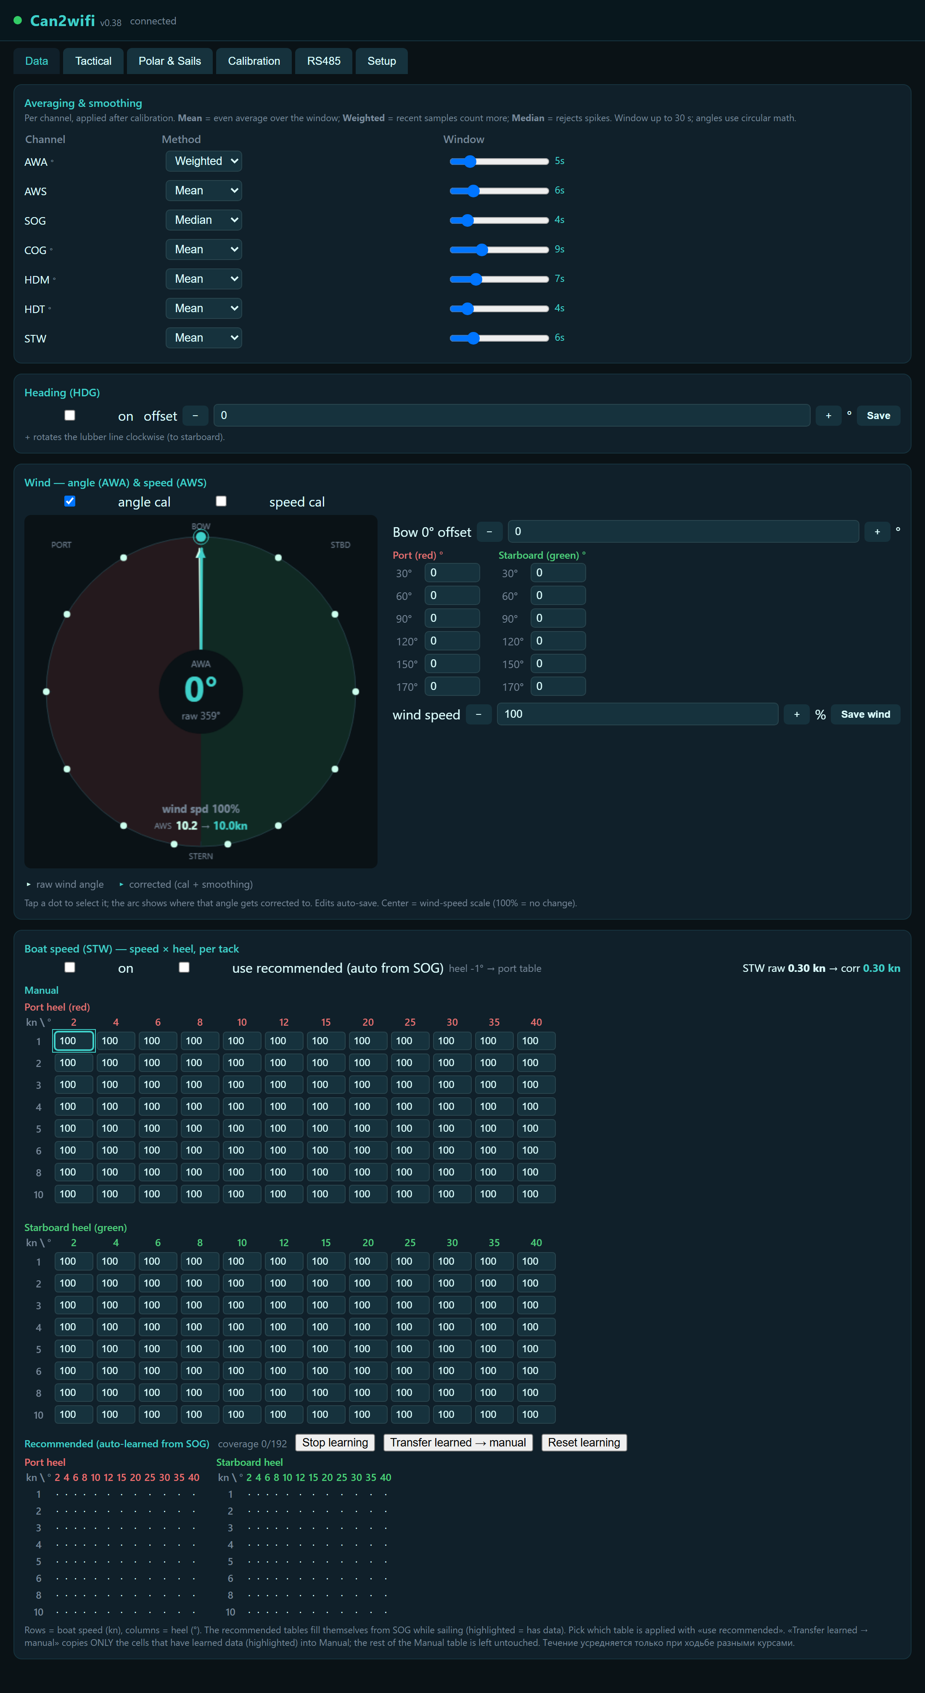Save the heading offset

878,415
